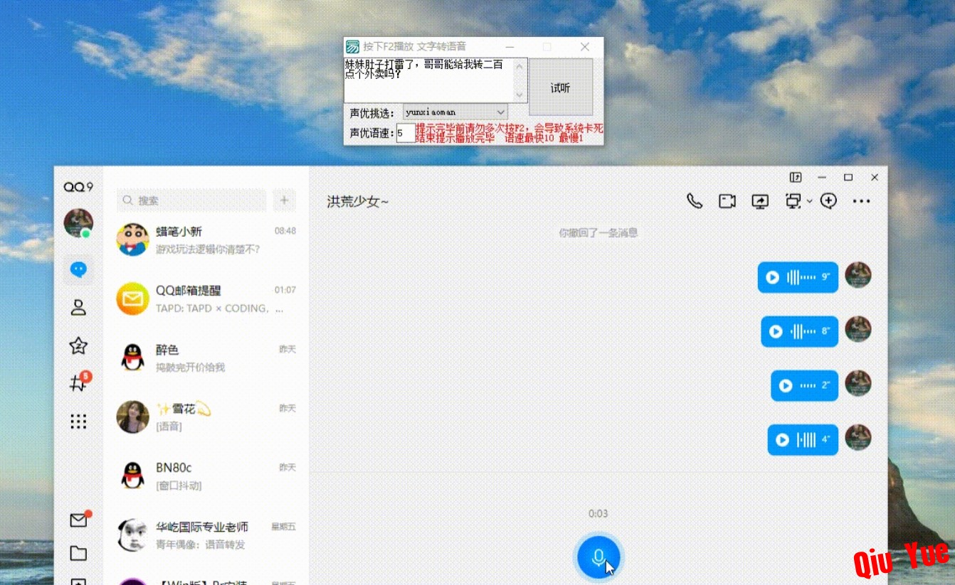Screen dimensions: 955x585
Task: Click the remote control icon in the chat header
Action: coord(792,201)
